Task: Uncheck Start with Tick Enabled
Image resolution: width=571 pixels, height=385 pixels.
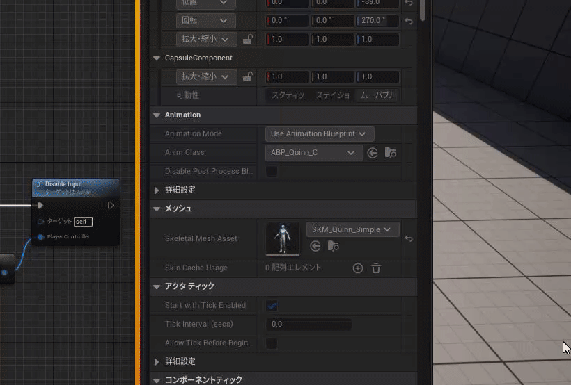Action: (272, 305)
